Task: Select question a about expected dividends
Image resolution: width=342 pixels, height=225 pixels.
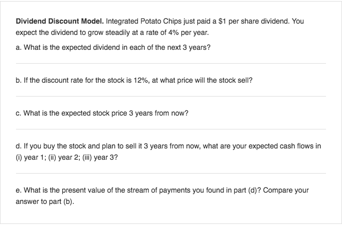Action: click(x=113, y=47)
